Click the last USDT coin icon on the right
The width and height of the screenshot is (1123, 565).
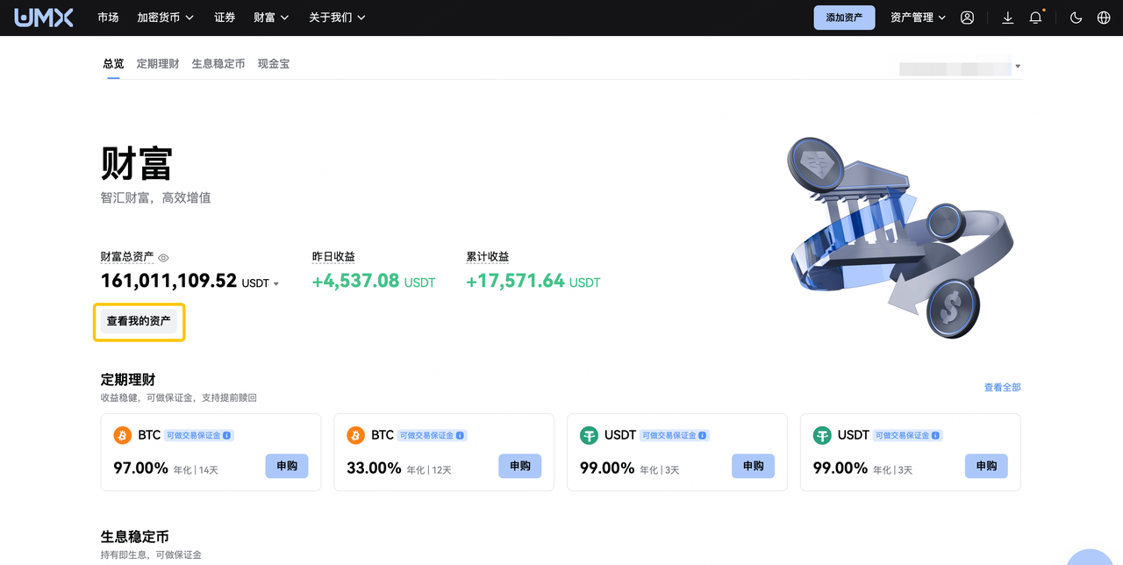822,435
